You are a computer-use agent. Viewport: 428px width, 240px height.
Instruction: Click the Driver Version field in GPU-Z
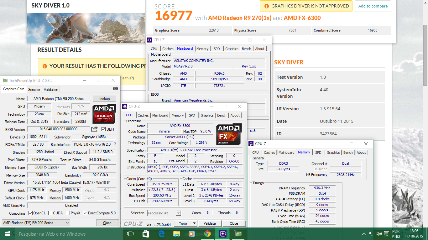(x=71, y=182)
